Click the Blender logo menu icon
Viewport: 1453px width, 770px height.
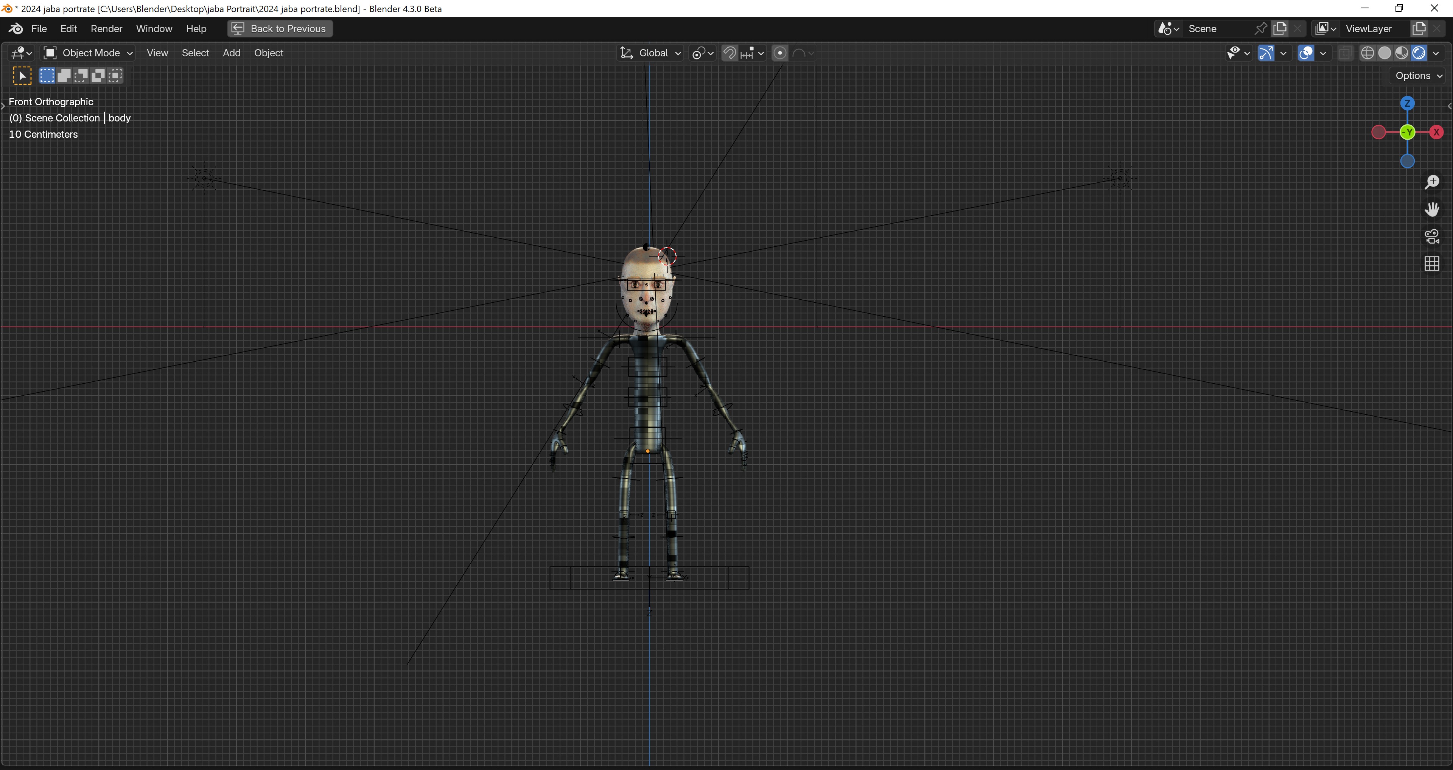[x=16, y=29]
